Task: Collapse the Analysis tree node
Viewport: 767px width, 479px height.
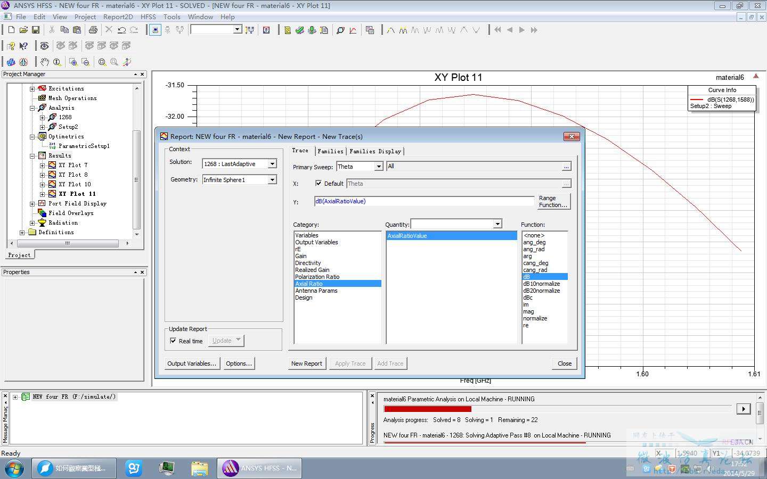Action: coord(32,108)
